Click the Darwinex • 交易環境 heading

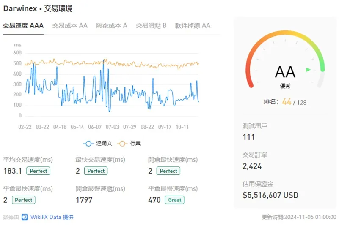click(x=38, y=8)
